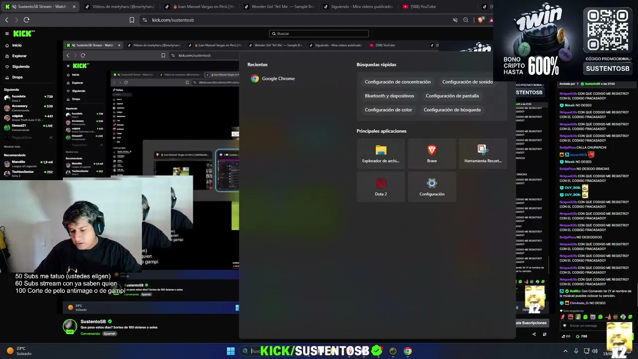This screenshot has height=359, width=638.
Task: Open the weather widget showing 23°C Soleado
Action: (x=19, y=351)
